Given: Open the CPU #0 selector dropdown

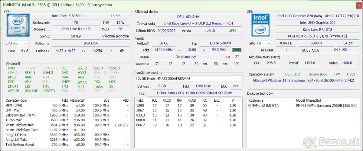Looking at the screenshot, I should click(x=17, y=43).
